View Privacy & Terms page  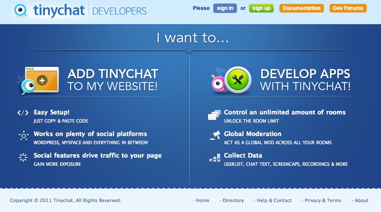click(323, 200)
